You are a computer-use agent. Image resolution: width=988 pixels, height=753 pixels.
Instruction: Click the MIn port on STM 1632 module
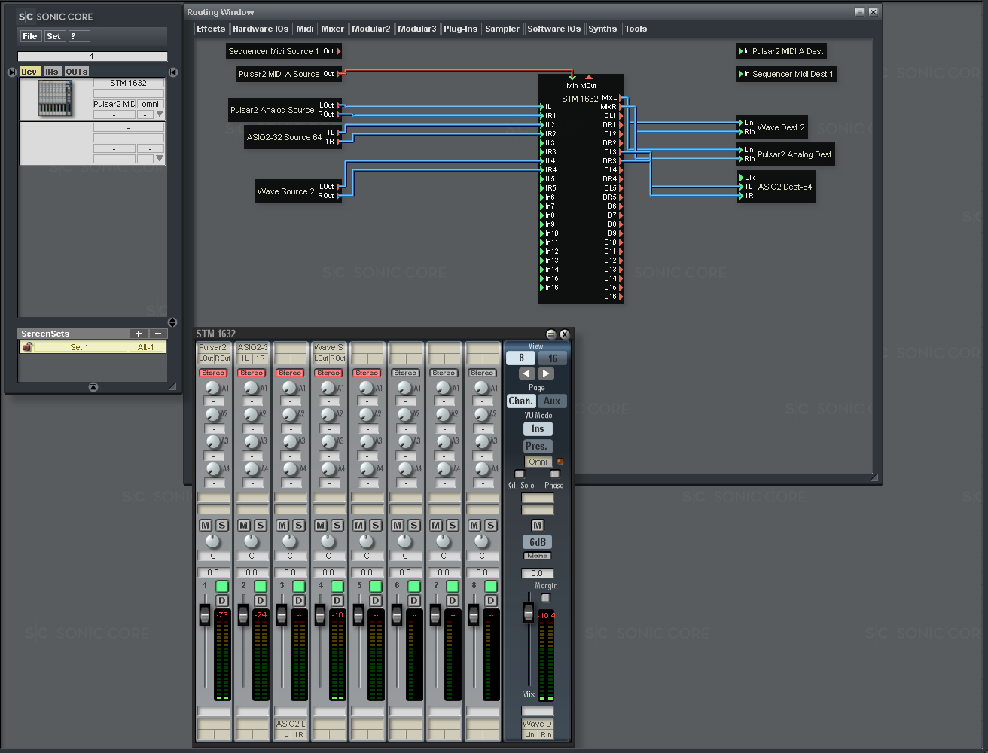coord(572,78)
